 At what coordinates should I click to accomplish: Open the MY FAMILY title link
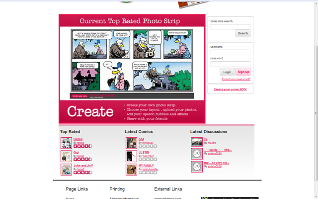[x=146, y=166]
